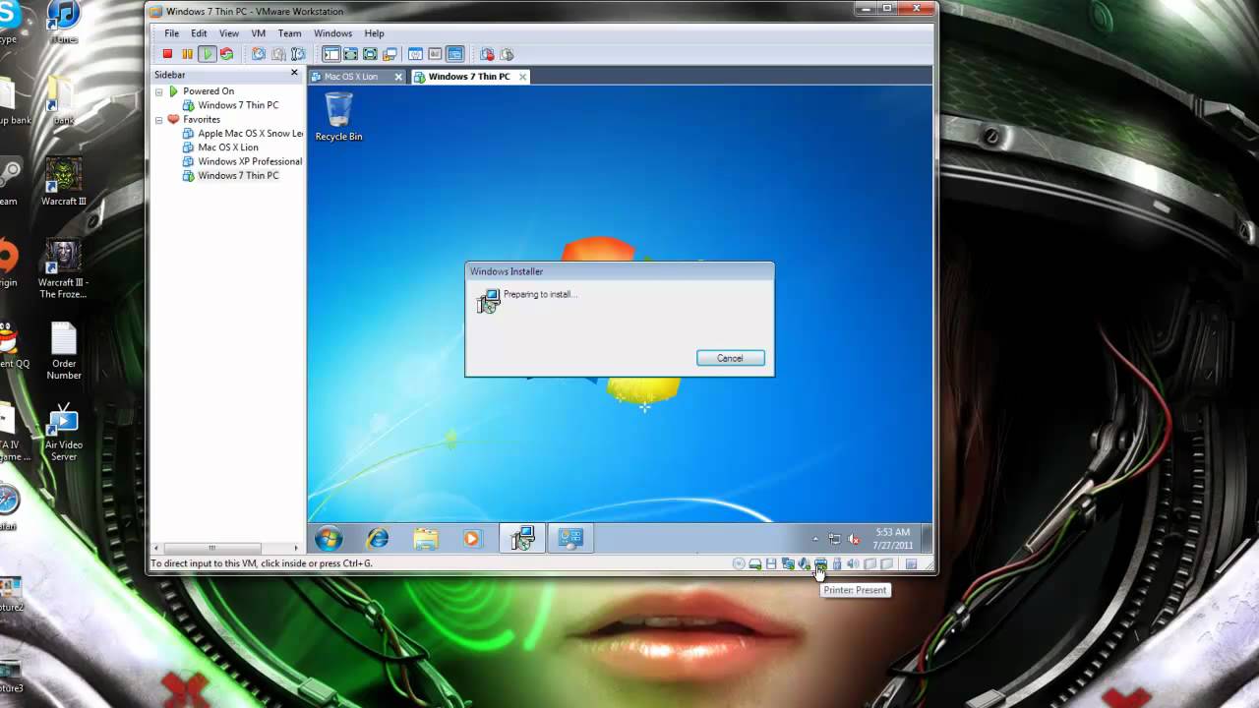Open the File menu
The image size is (1259, 708).
coord(171,33)
